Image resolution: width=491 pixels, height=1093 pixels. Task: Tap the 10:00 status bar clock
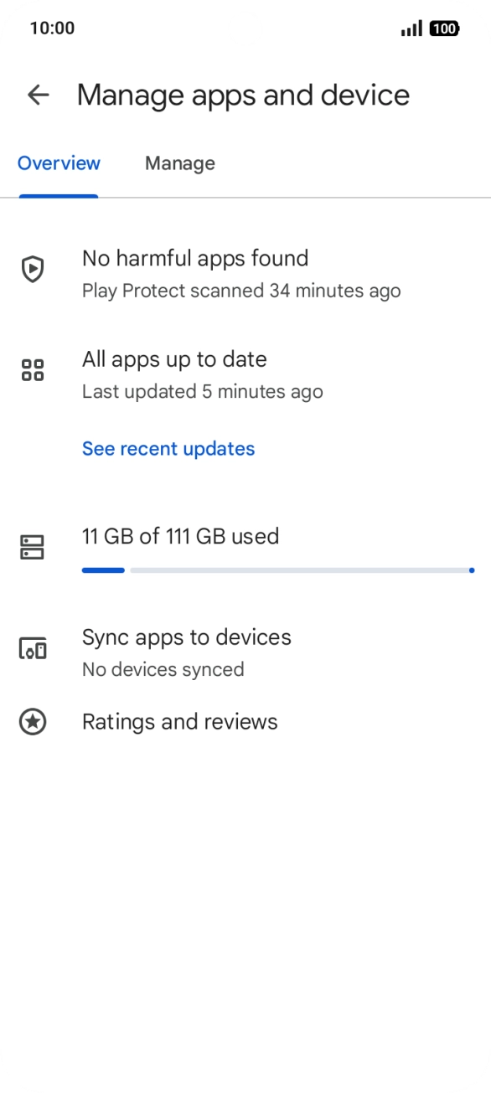coord(52,28)
